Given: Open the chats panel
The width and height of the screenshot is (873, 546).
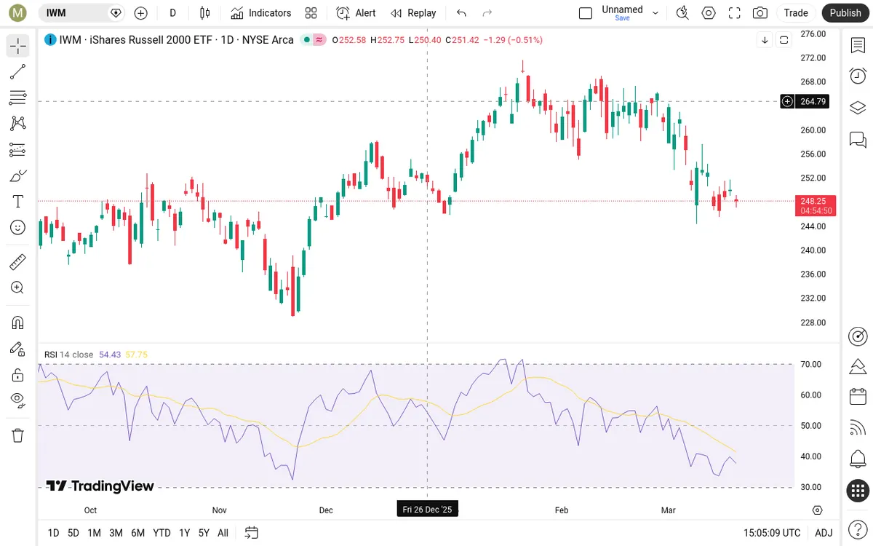Looking at the screenshot, I should [x=858, y=139].
